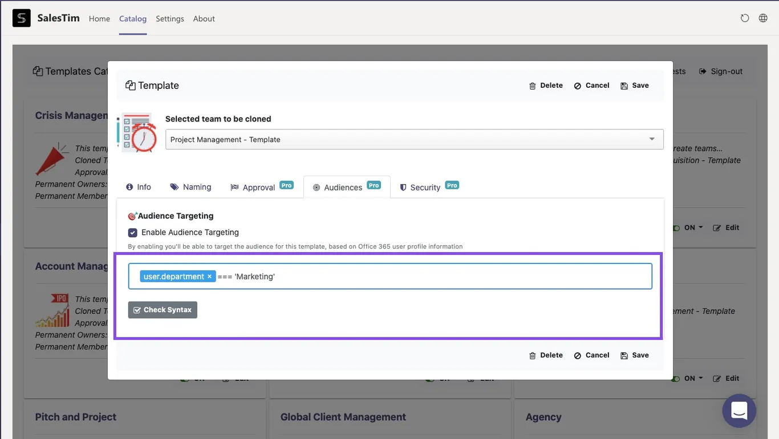The image size is (779, 439).
Task: Click the Global Client Management card title
Action: tap(343, 417)
